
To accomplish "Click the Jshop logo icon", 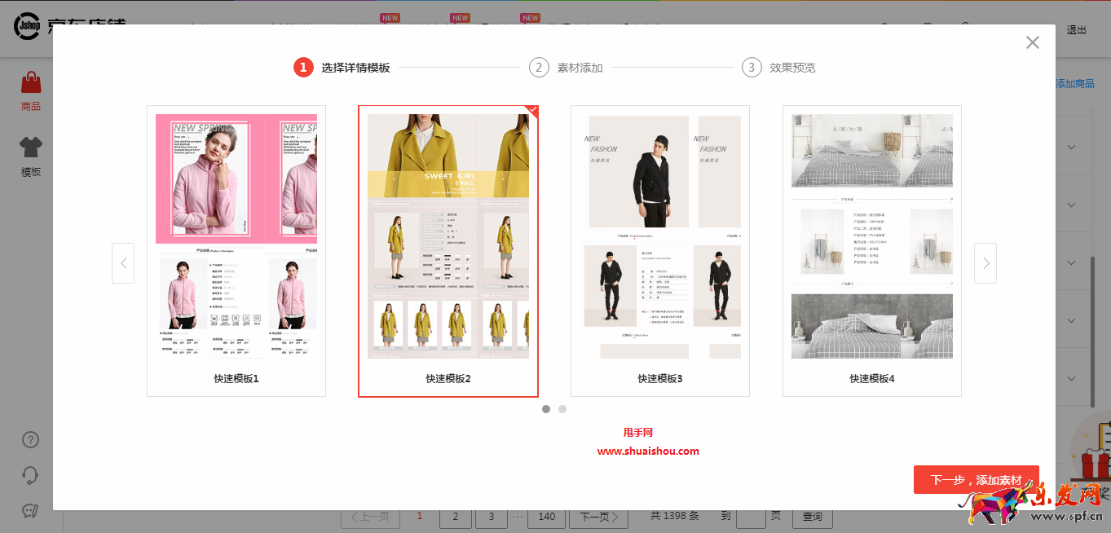I will tap(27, 26).
